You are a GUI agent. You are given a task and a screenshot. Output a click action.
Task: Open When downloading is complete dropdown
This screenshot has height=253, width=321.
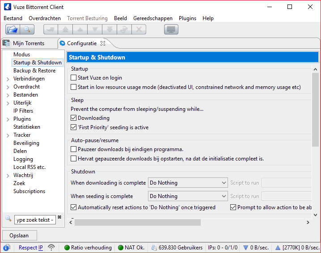pyautogui.click(x=188, y=182)
